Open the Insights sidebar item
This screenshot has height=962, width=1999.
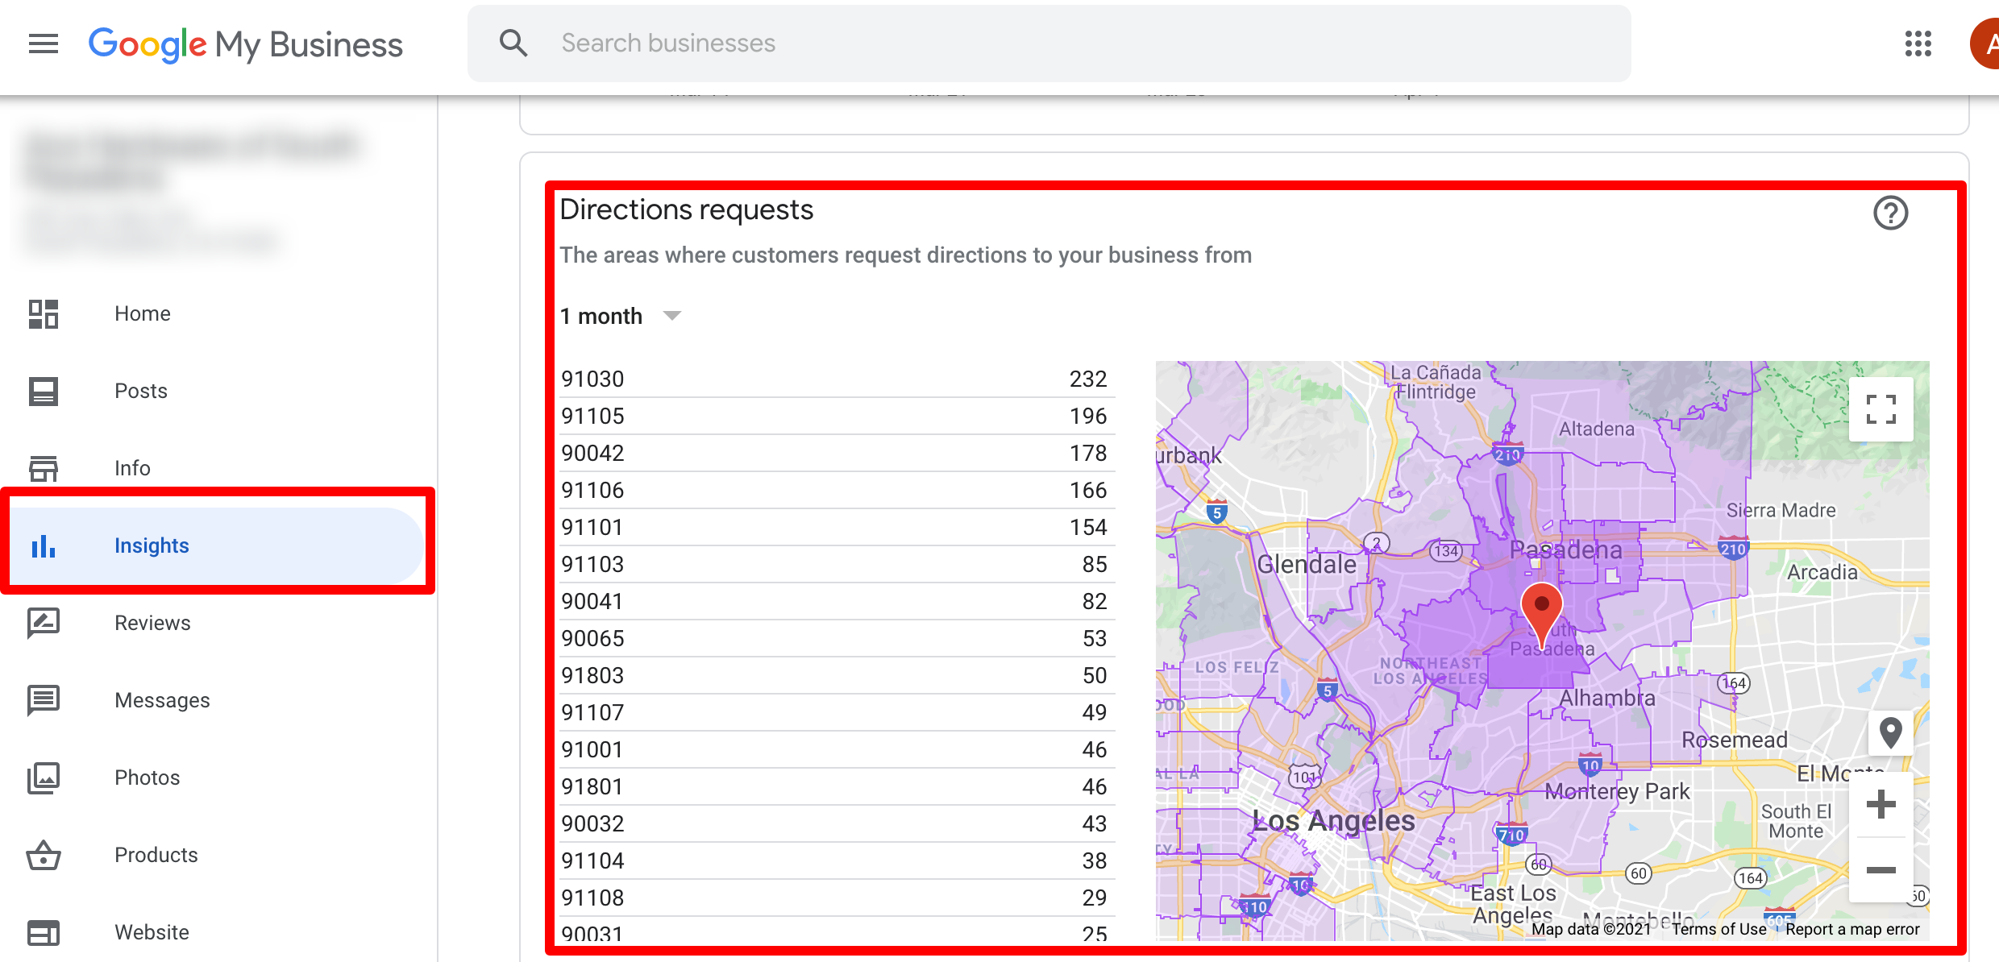pyautogui.click(x=152, y=545)
